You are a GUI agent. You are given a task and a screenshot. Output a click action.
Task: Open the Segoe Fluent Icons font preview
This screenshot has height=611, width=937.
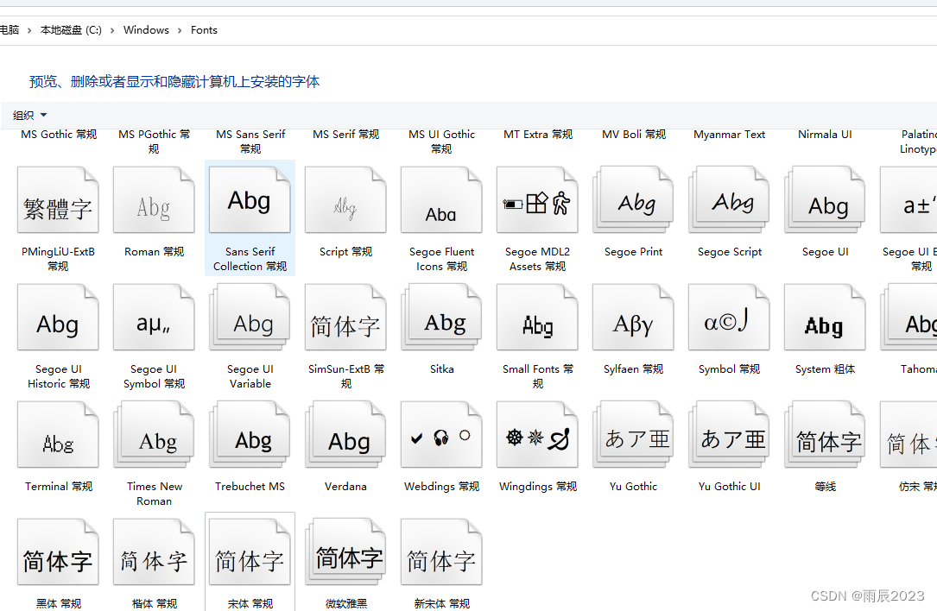click(441, 199)
